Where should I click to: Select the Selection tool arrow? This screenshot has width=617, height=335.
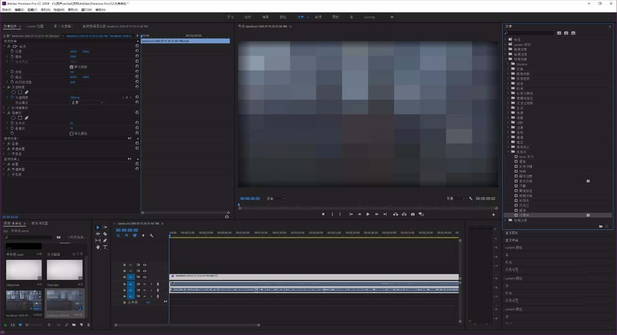pyautogui.click(x=98, y=228)
